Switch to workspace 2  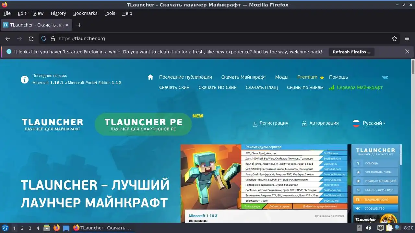pyautogui.click(x=22, y=228)
